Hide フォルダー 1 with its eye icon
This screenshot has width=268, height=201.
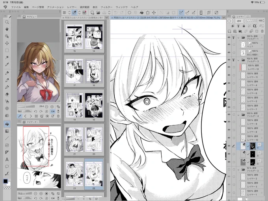[x=229, y=37]
